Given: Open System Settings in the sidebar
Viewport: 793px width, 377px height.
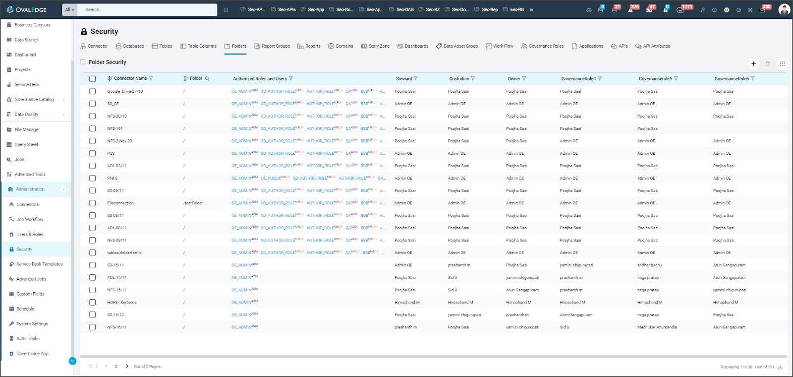Looking at the screenshot, I should [32, 324].
